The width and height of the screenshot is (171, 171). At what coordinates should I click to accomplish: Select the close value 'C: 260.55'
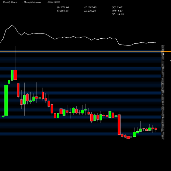[63, 11]
